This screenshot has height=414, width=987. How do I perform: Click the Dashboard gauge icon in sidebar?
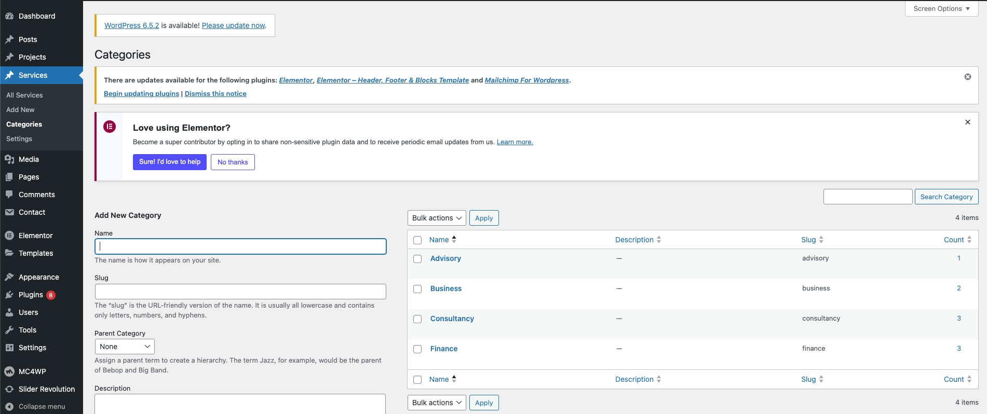9,16
